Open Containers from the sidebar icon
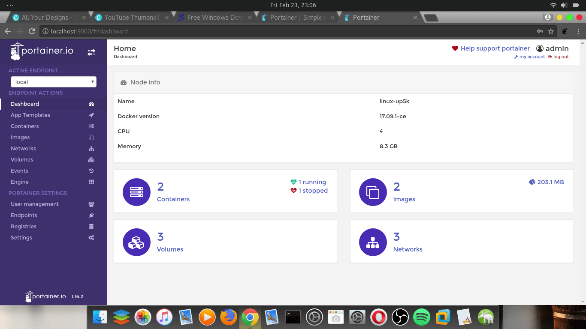 [x=91, y=126]
